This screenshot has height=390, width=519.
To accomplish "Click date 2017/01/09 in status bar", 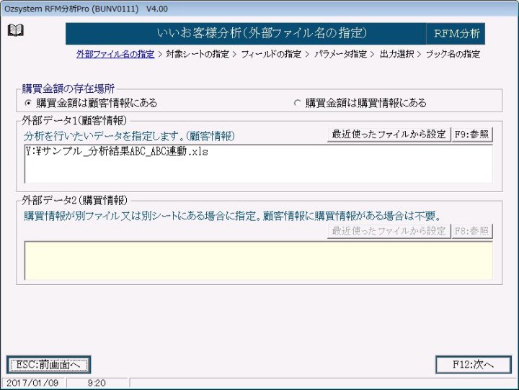I will [32, 383].
